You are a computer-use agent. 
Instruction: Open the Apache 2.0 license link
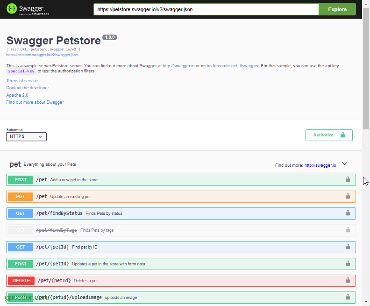point(17,95)
